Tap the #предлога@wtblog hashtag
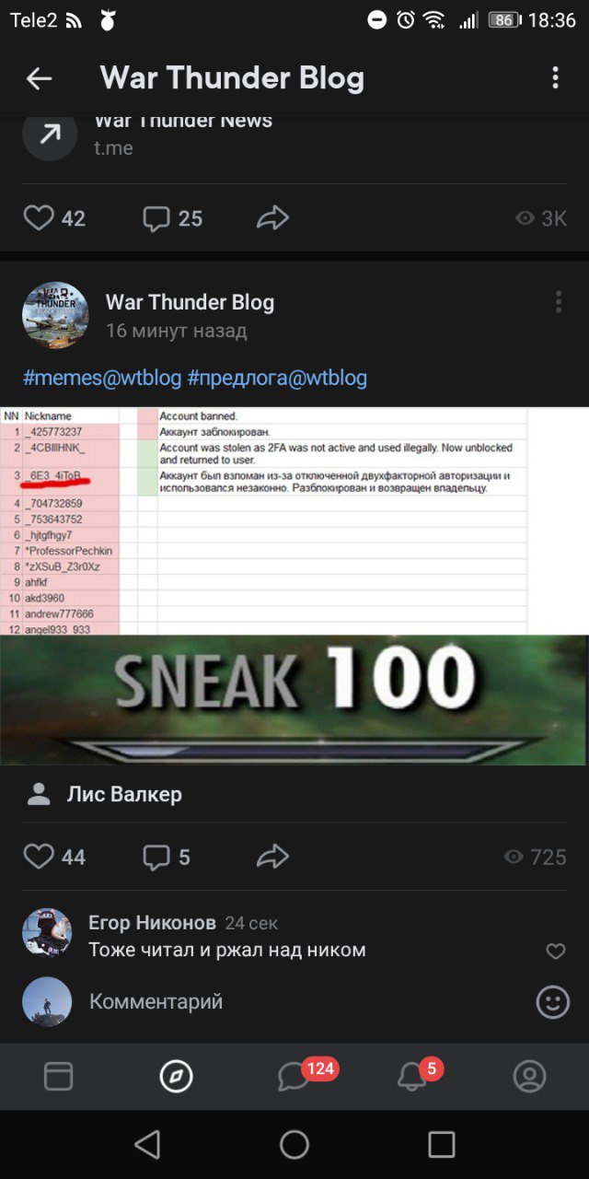 tap(277, 378)
